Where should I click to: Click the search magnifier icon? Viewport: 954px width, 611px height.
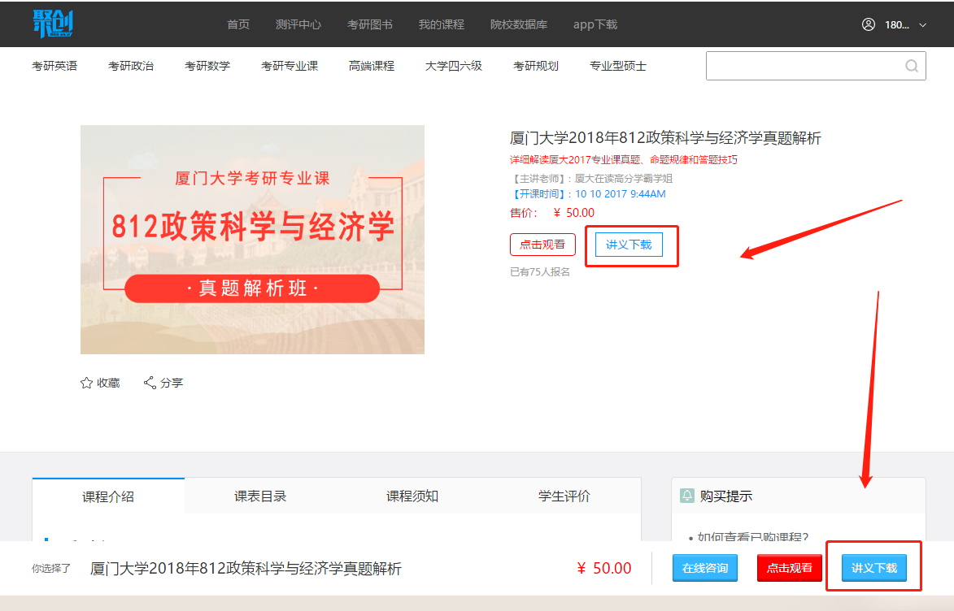[912, 66]
